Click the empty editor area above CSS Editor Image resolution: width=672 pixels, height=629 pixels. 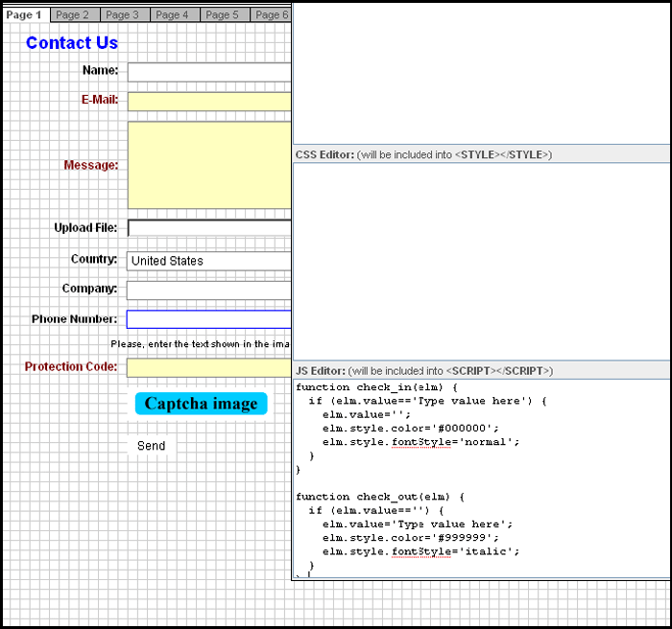click(x=481, y=74)
